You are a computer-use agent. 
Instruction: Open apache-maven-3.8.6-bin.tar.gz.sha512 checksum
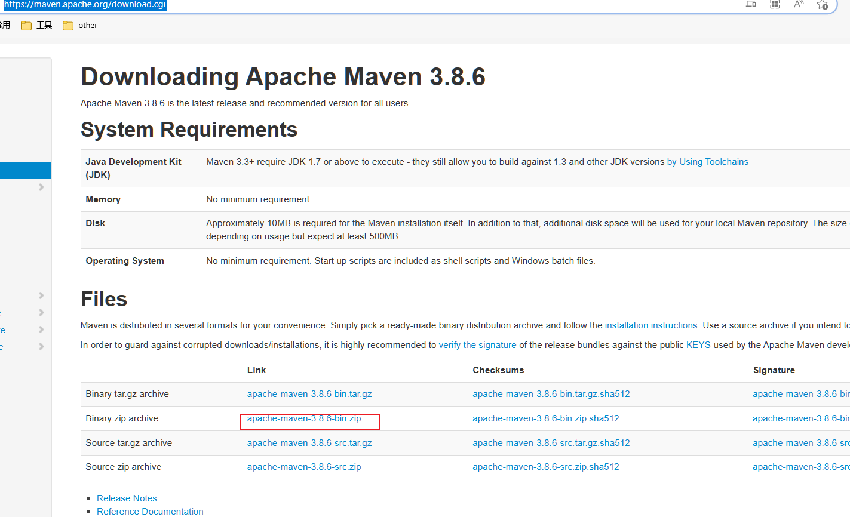551,394
